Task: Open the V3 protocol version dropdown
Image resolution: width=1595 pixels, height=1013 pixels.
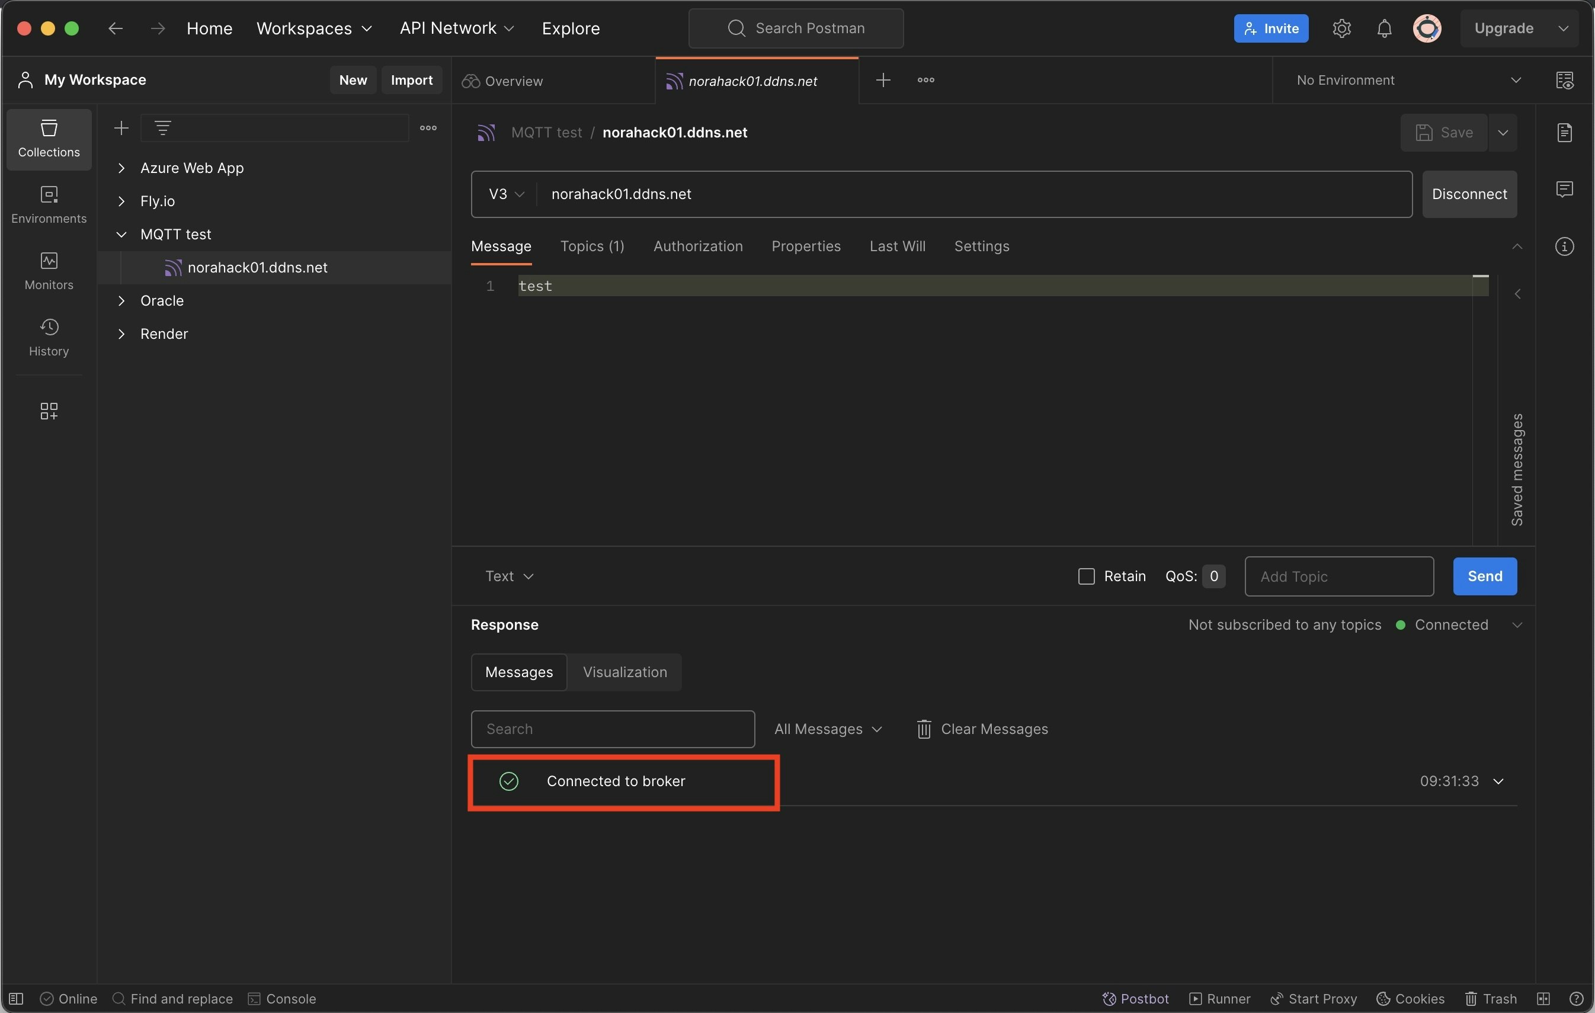Action: 506,194
